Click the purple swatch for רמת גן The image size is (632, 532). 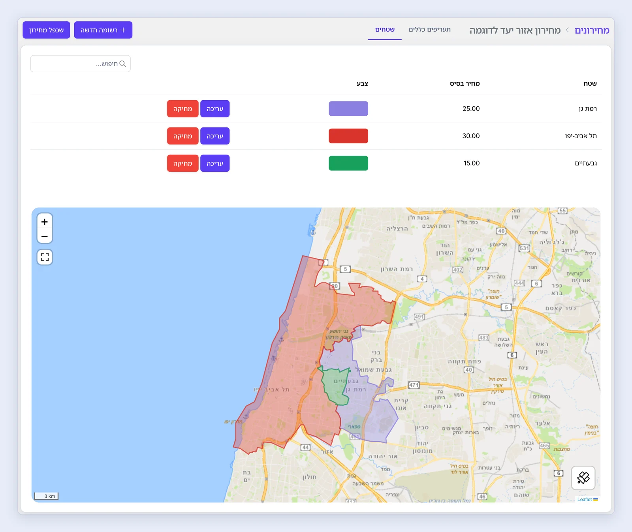point(348,109)
